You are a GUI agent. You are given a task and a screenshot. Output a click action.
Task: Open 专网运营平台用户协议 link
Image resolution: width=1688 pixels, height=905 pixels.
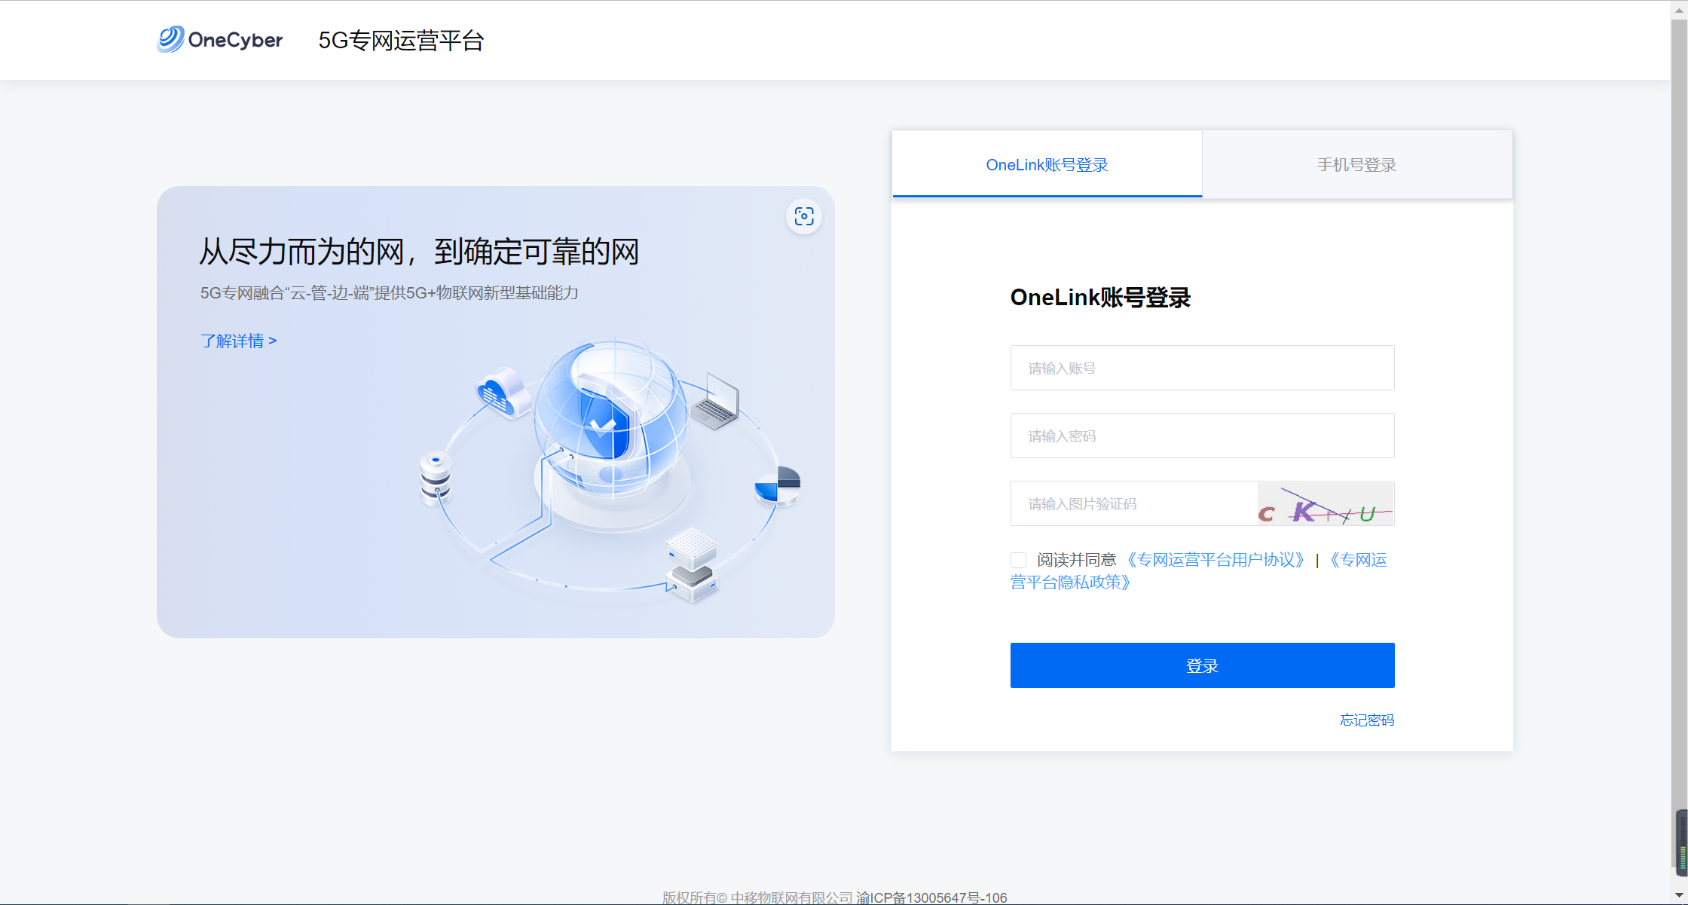(x=1215, y=560)
